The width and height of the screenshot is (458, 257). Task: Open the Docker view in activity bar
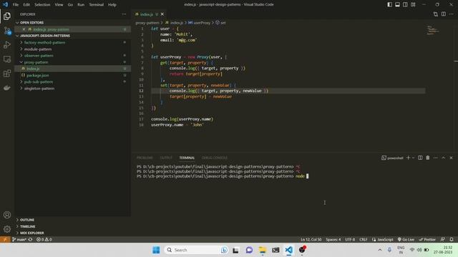coord(7,88)
